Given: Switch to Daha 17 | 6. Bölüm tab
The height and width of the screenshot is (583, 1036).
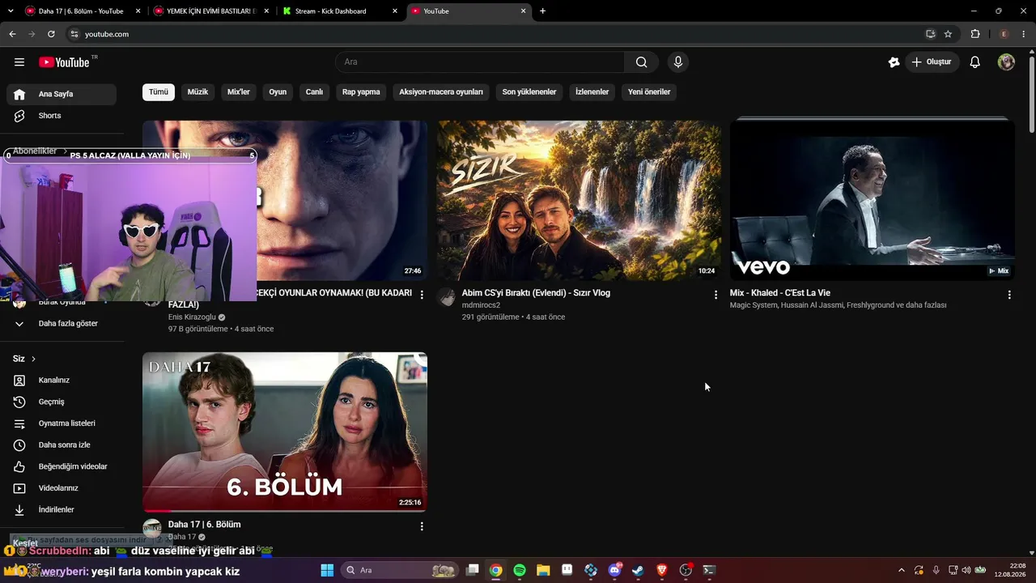Looking at the screenshot, I should point(81,11).
